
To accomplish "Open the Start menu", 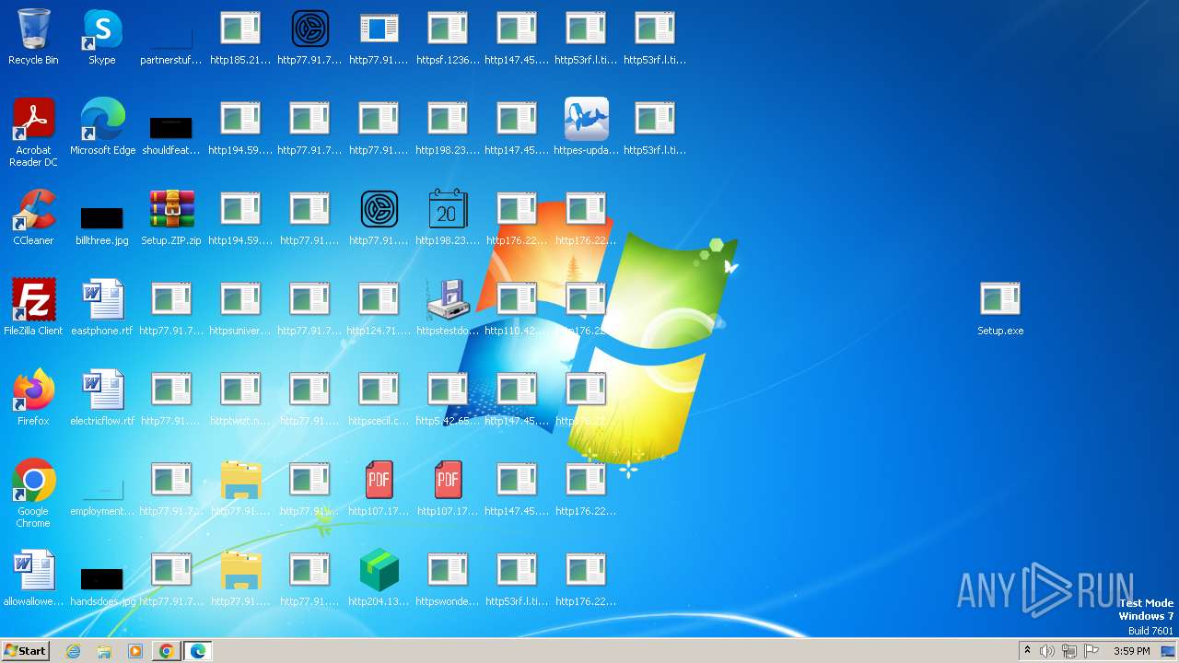I will (x=25, y=651).
